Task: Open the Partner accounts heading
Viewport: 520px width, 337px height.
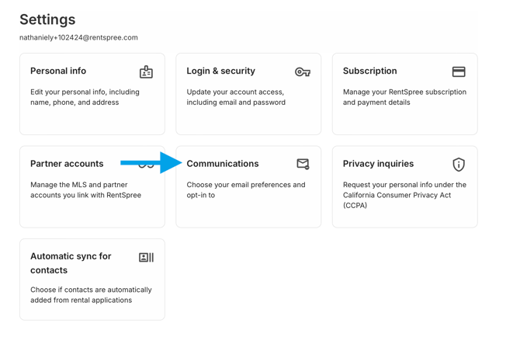Action: point(67,164)
